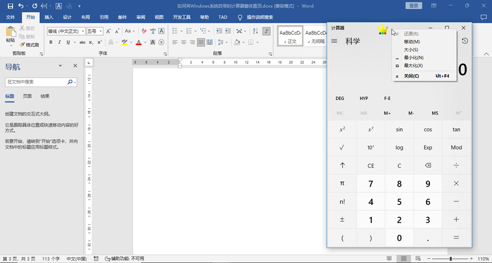Apply the red font color (A) swatch
Screen dimensions: 492x263
[139, 42]
